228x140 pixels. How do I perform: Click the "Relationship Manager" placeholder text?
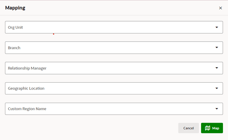click(27, 68)
